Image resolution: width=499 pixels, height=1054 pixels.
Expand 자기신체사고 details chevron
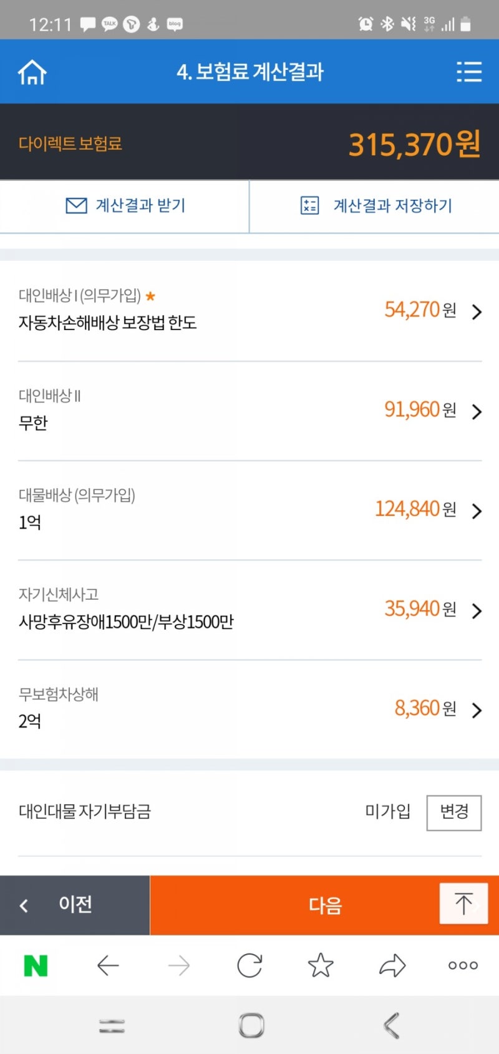pos(477,610)
